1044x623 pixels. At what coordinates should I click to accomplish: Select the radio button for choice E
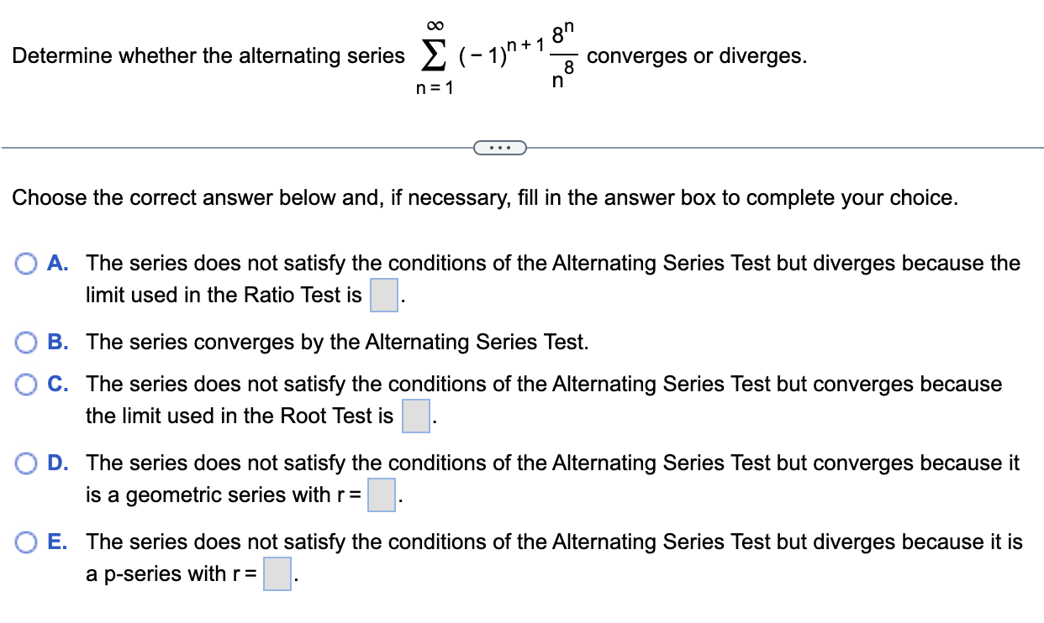point(26,542)
